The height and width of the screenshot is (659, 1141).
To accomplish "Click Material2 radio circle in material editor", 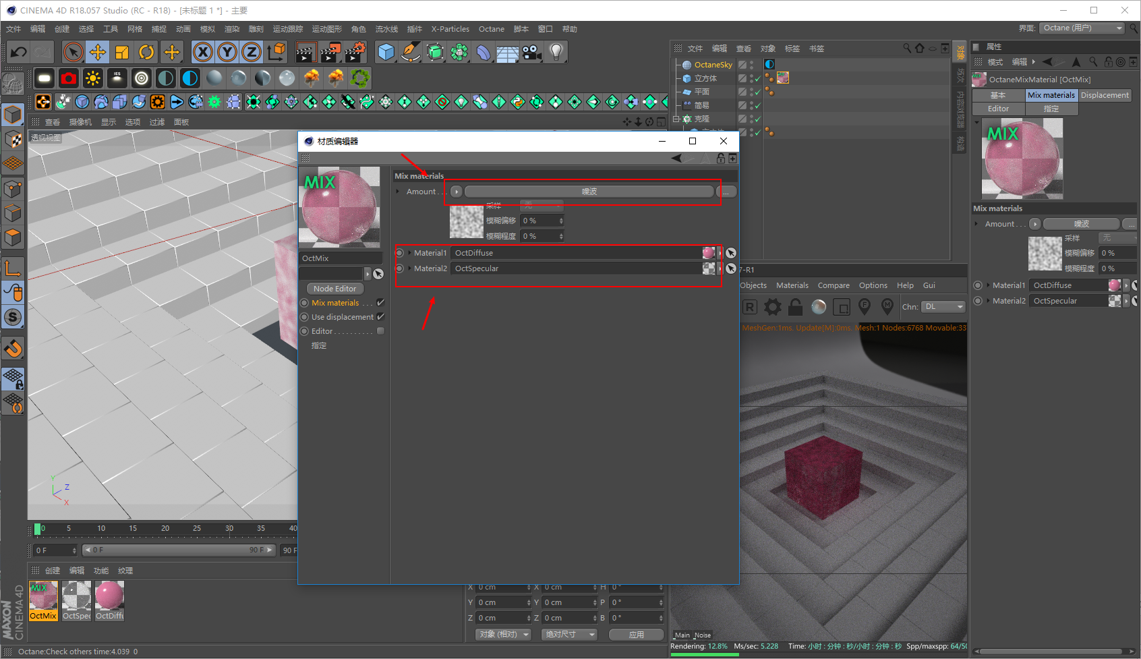I will [400, 268].
